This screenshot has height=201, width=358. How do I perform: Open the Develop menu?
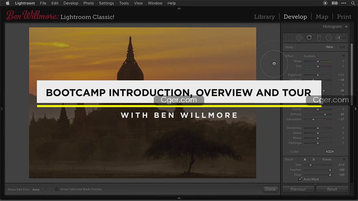71,3
